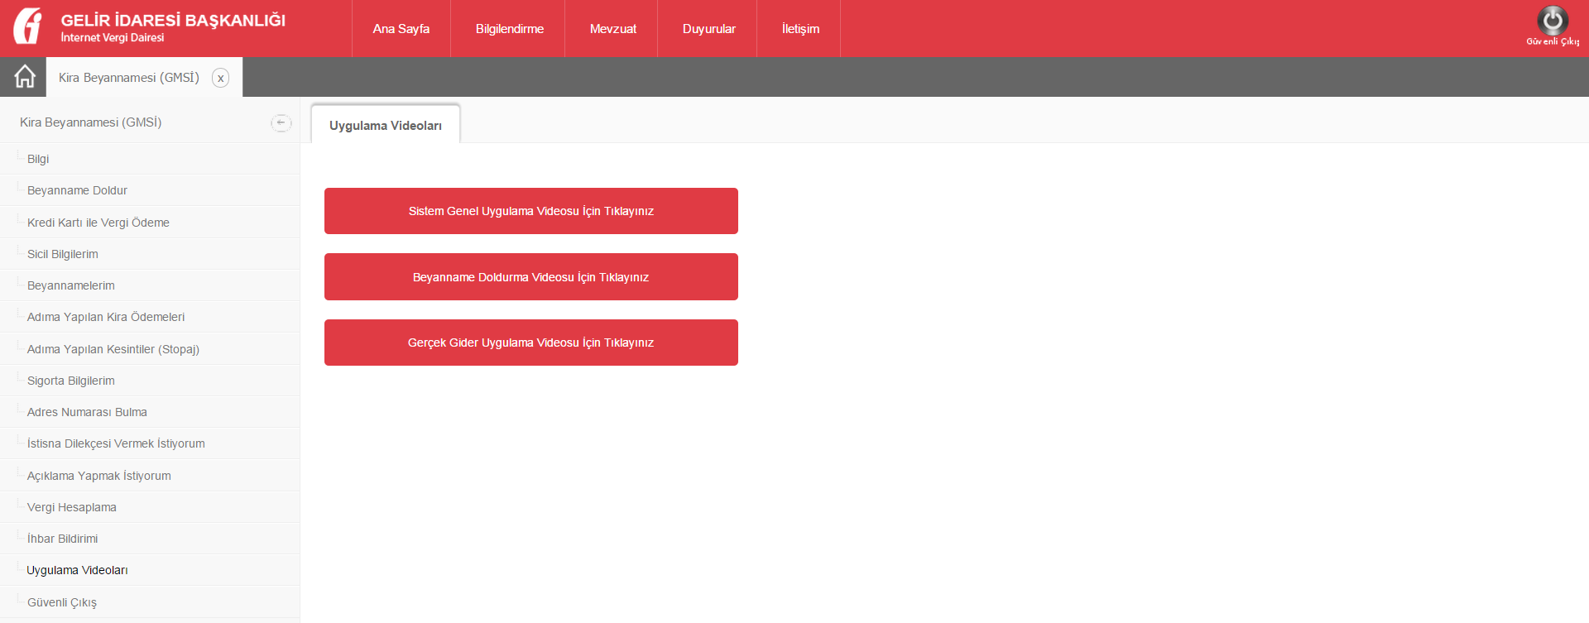1589x623 pixels.
Task: Open Bilgilendirme menu
Action: 510,29
